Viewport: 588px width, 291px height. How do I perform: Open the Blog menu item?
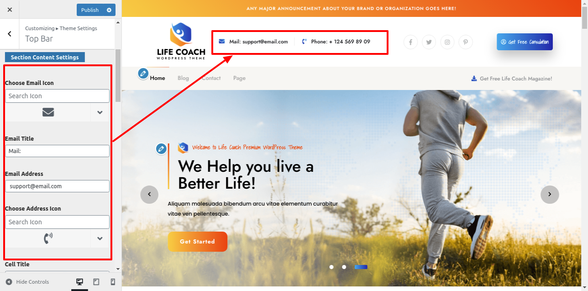point(183,78)
